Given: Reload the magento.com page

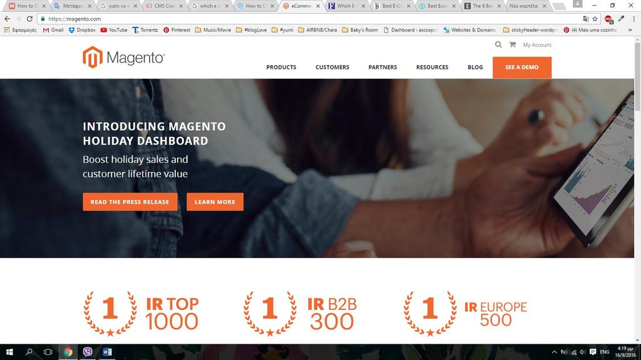Looking at the screenshot, I should [29, 19].
